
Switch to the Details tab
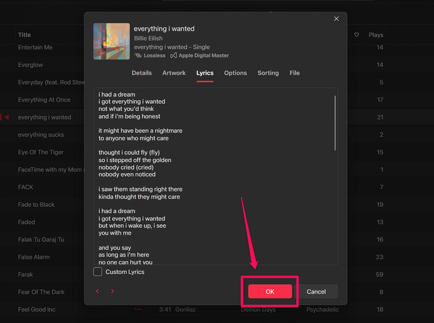pos(142,73)
